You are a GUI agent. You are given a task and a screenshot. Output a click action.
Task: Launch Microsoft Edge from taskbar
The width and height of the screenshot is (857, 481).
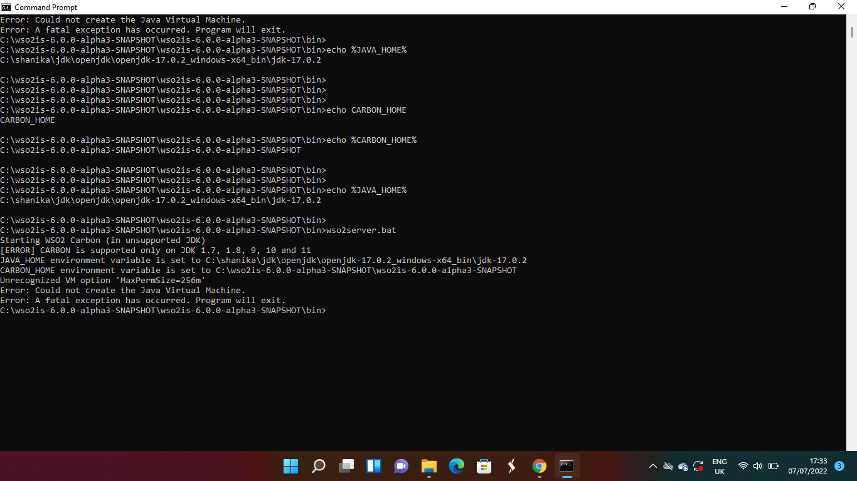coord(457,466)
